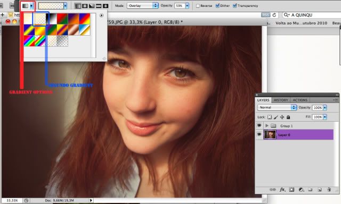Open the gradient picker dropdown arrow
Viewport: 341px width, 204px height.
(65, 6)
